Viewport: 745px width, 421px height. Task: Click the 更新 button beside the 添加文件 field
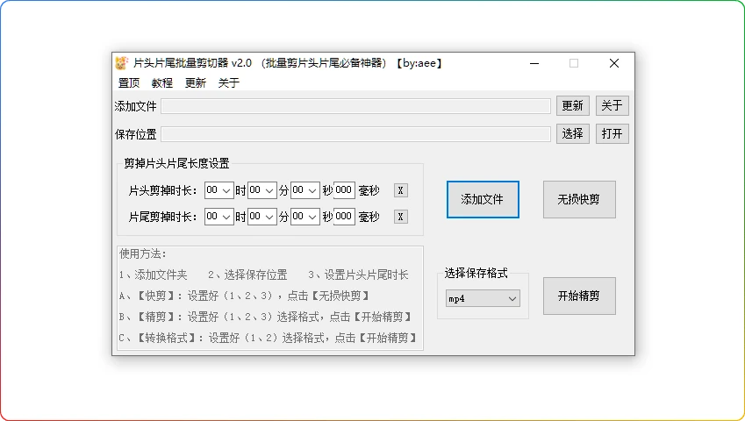click(572, 105)
